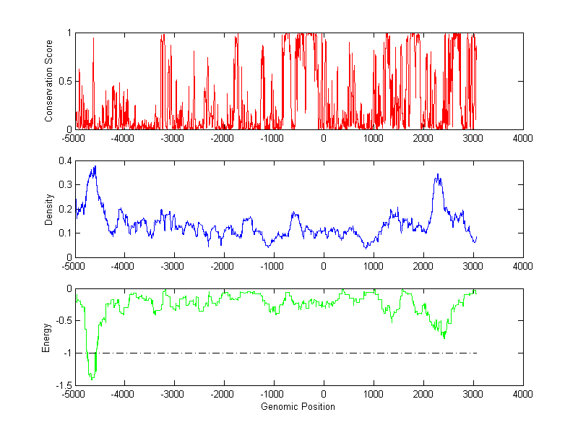578x433 pixels.
Task: Click the -3000 x-tick under the Density plot
Action: (173, 265)
